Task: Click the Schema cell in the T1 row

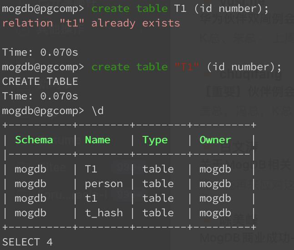Action: 30,169
